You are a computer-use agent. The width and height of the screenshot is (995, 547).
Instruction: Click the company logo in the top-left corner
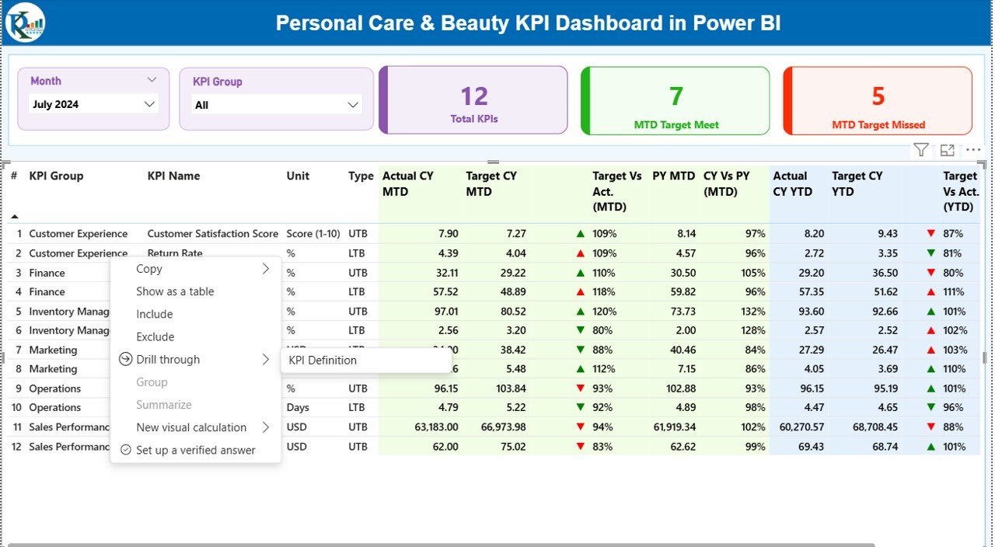[x=26, y=23]
